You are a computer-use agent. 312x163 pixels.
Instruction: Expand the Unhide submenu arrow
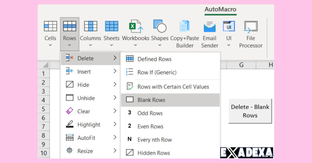115,98
